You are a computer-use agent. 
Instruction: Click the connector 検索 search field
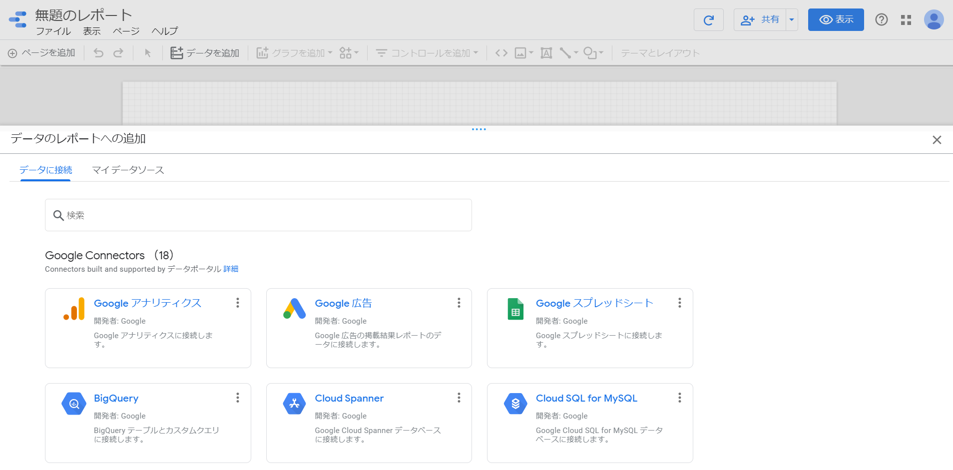click(258, 215)
